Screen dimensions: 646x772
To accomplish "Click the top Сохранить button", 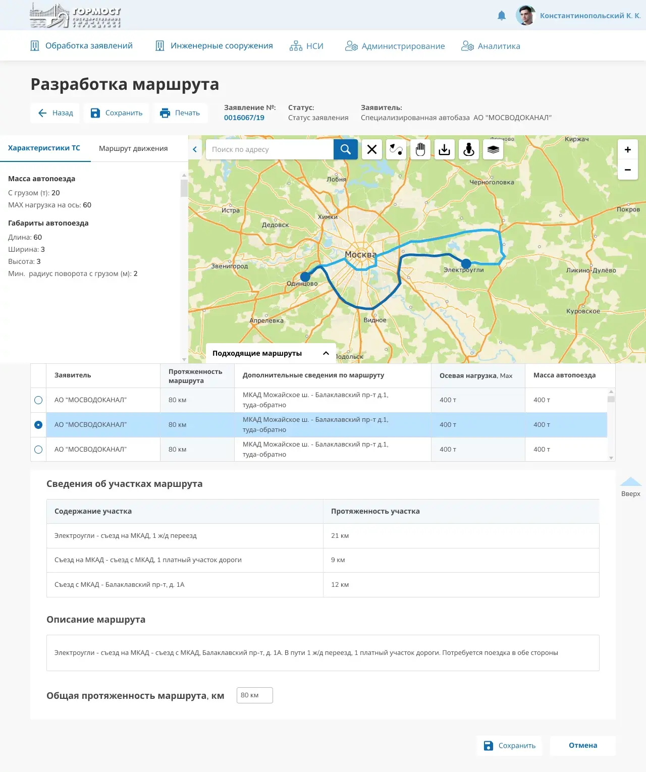I will pos(117,113).
